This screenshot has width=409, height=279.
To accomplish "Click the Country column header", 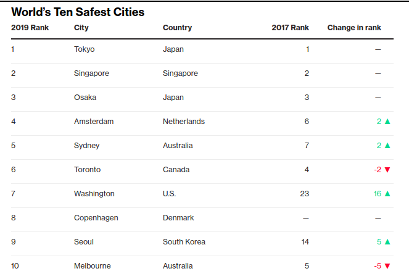I will [178, 28].
